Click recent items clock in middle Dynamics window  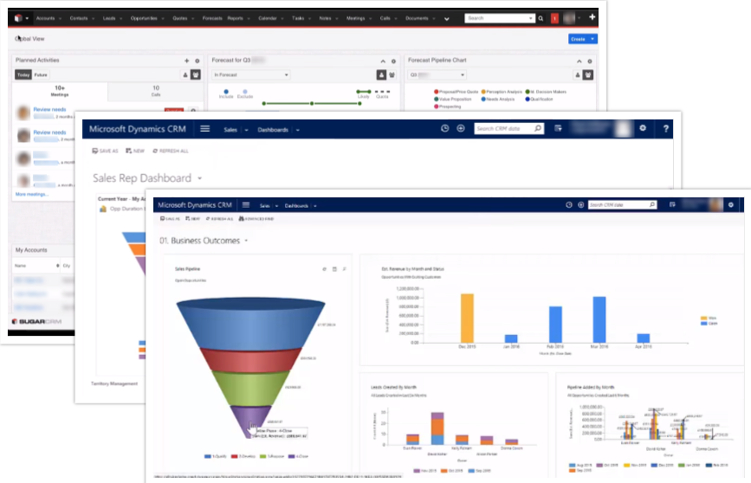click(445, 128)
